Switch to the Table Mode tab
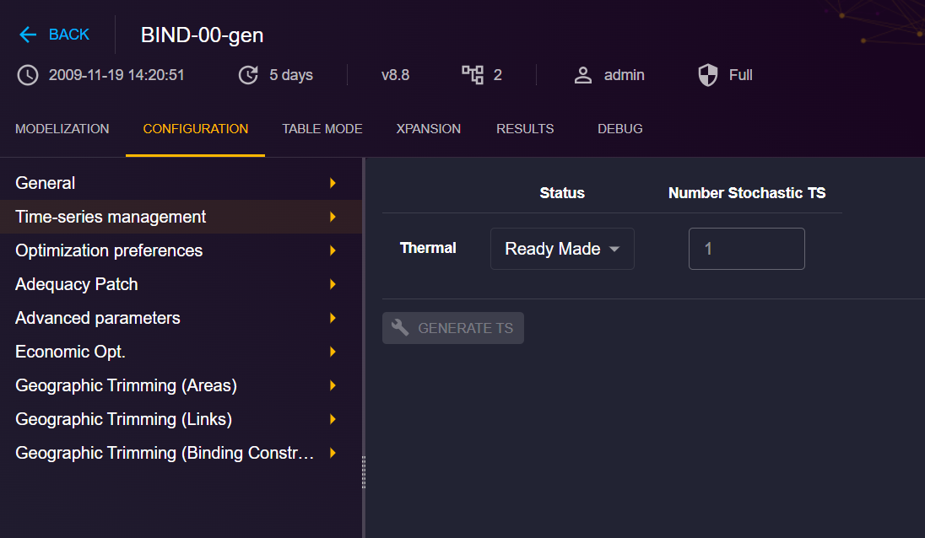925x538 pixels. tap(322, 129)
